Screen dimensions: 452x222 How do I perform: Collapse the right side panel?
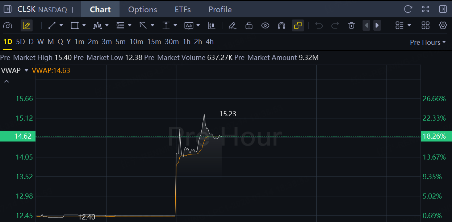coord(443,9)
